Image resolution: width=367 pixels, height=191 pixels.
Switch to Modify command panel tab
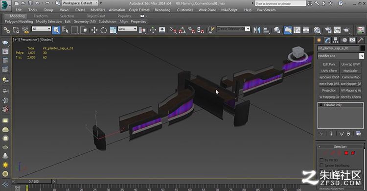click(x=327, y=40)
